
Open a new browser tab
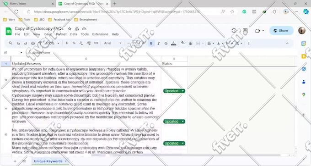click(114, 4)
